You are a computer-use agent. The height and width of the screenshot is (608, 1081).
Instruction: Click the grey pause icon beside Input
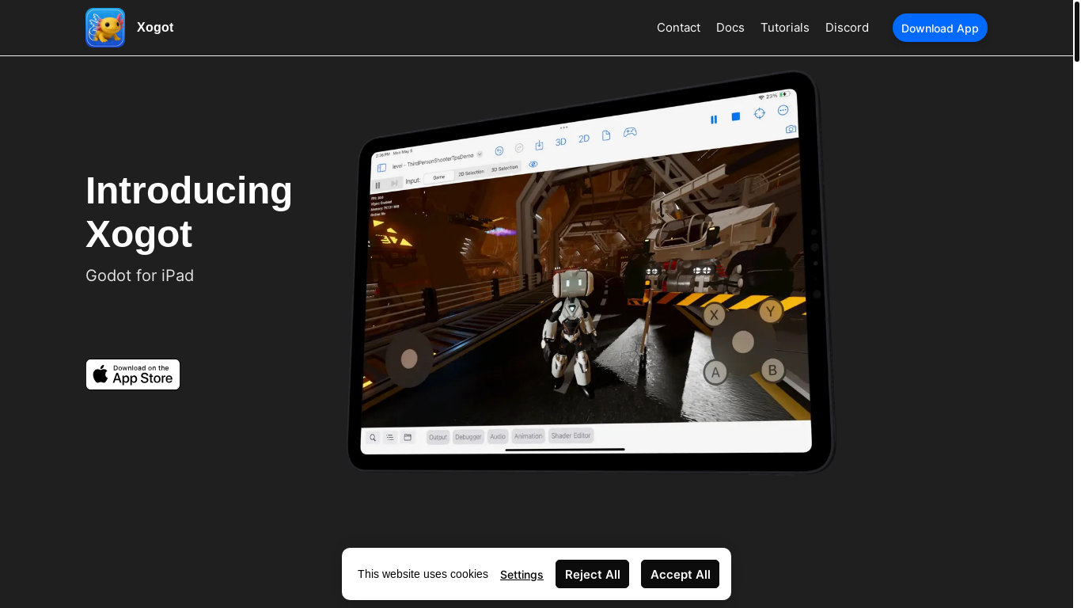(x=378, y=184)
